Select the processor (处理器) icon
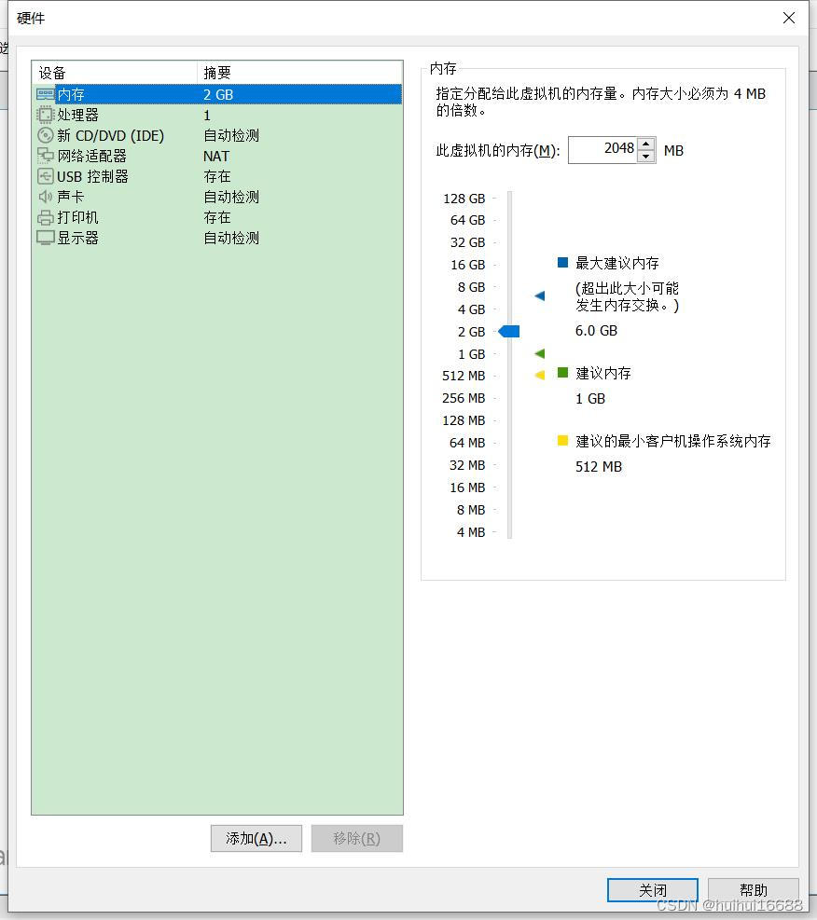This screenshot has width=817, height=920. click(x=45, y=115)
